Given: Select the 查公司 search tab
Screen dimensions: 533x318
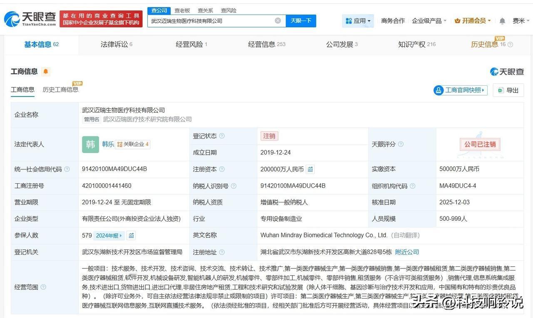Looking at the screenshot, I should (159, 10).
